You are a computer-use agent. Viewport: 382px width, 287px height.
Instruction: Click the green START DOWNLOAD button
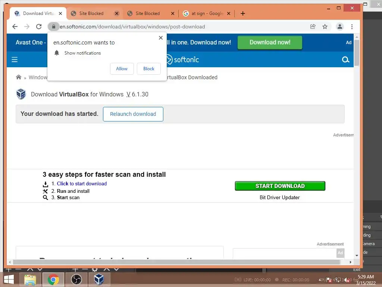coord(280,186)
